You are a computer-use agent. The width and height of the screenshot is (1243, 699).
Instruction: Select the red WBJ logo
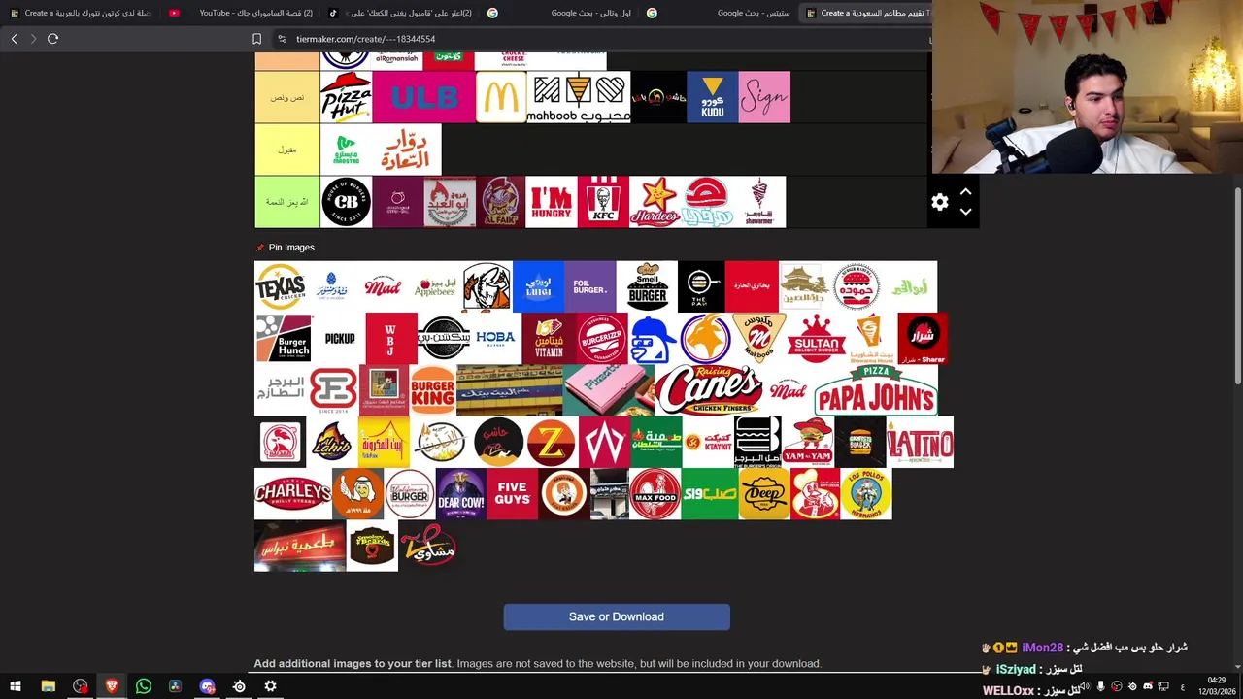[x=391, y=338]
